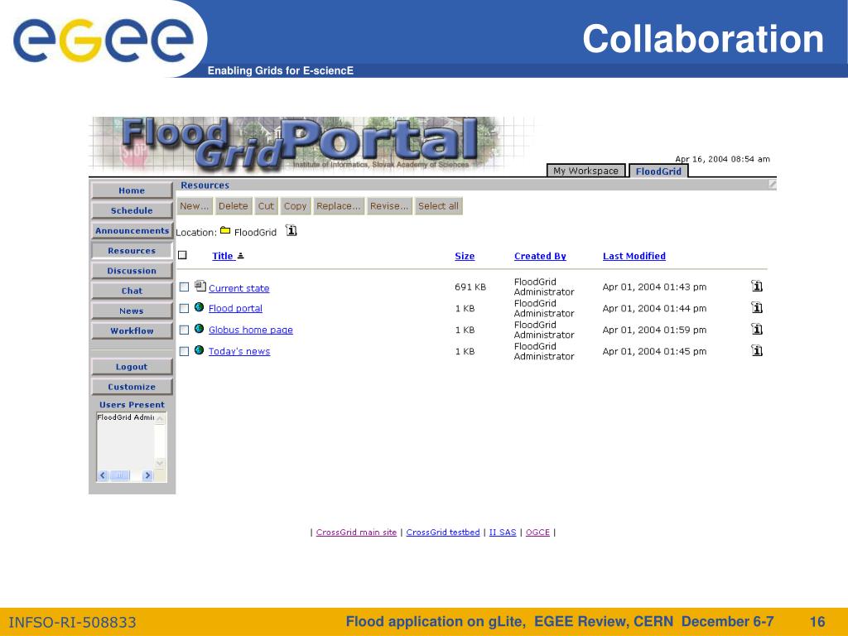Screen dimensions: 848x636
Task: Select Resources in the sidebar
Action: [132, 250]
